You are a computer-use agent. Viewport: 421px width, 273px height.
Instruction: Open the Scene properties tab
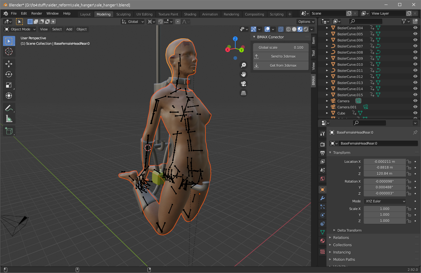tap(323, 170)
